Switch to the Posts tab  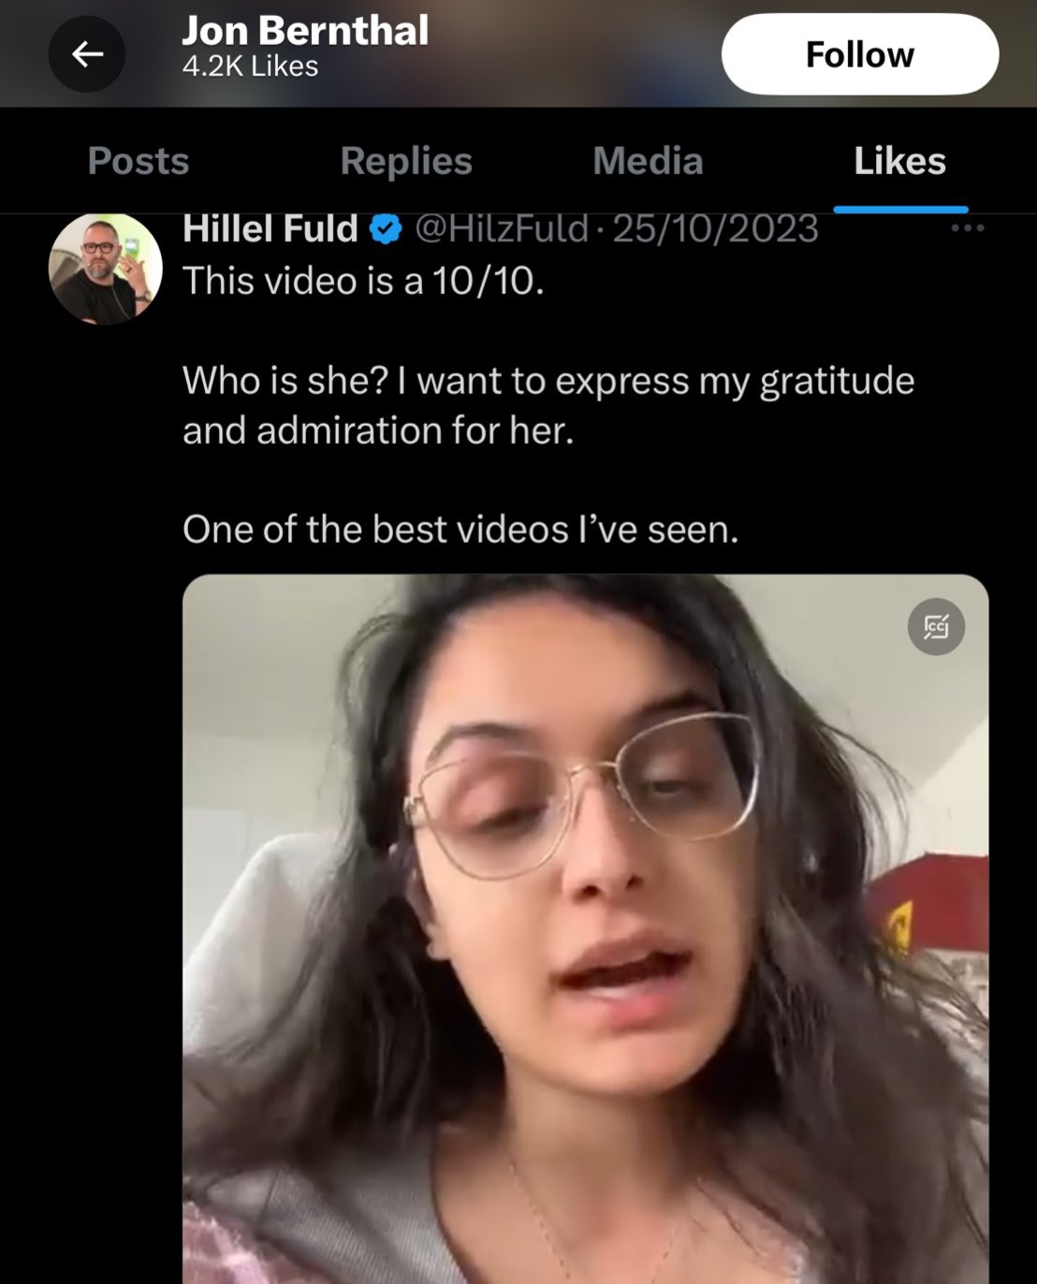[x=139, y=161]
